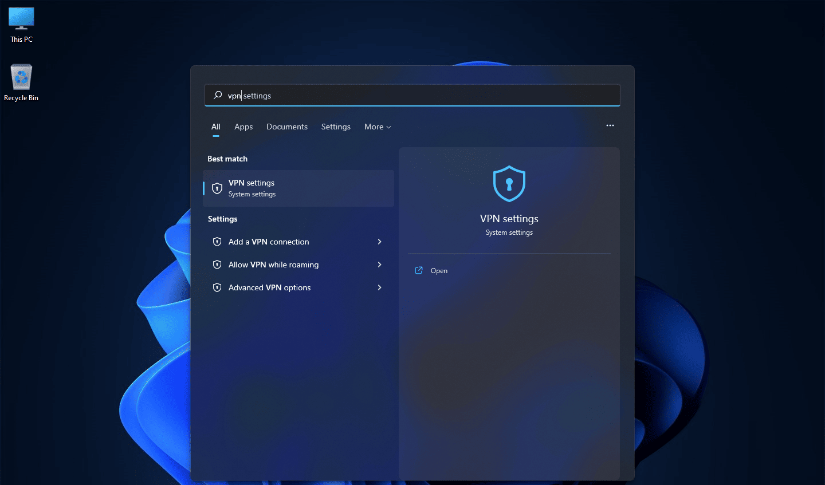Click inside the vpn settings search box
825x485 pixels.
coord(412,95)
